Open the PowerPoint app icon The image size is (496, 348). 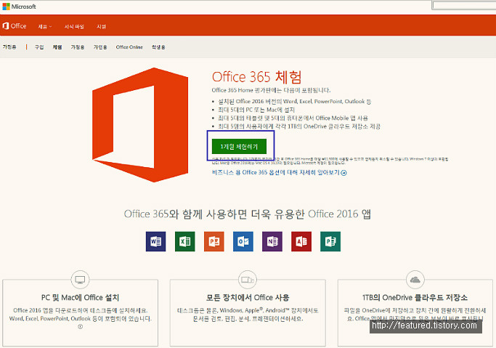214,241
